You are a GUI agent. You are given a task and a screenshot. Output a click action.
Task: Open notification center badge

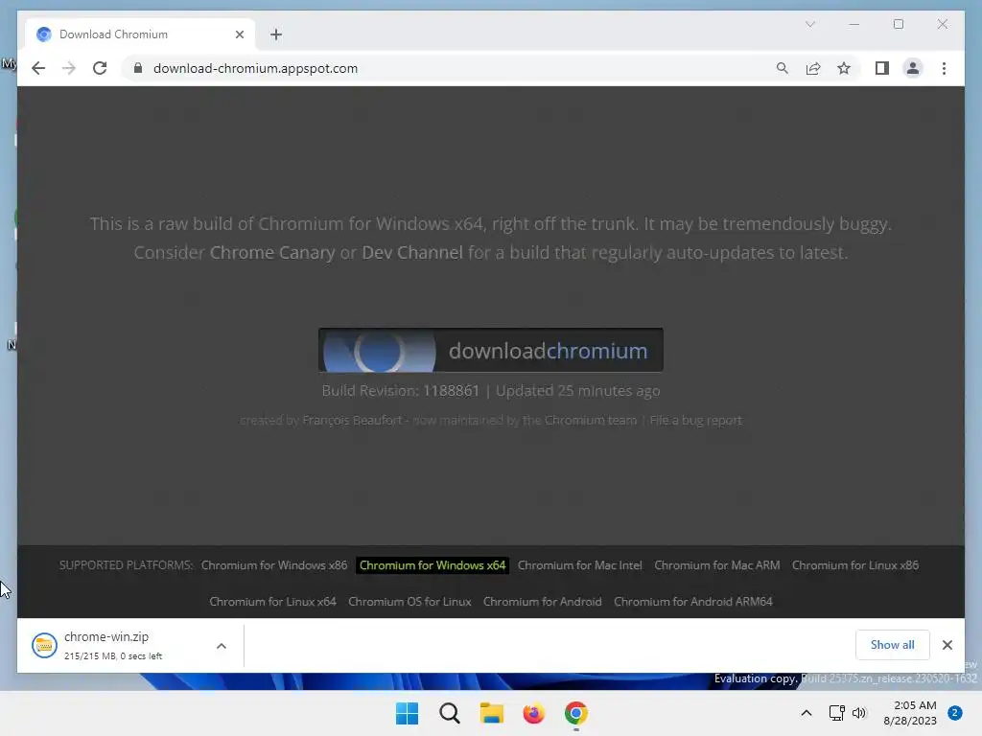[x=954, y=713]
